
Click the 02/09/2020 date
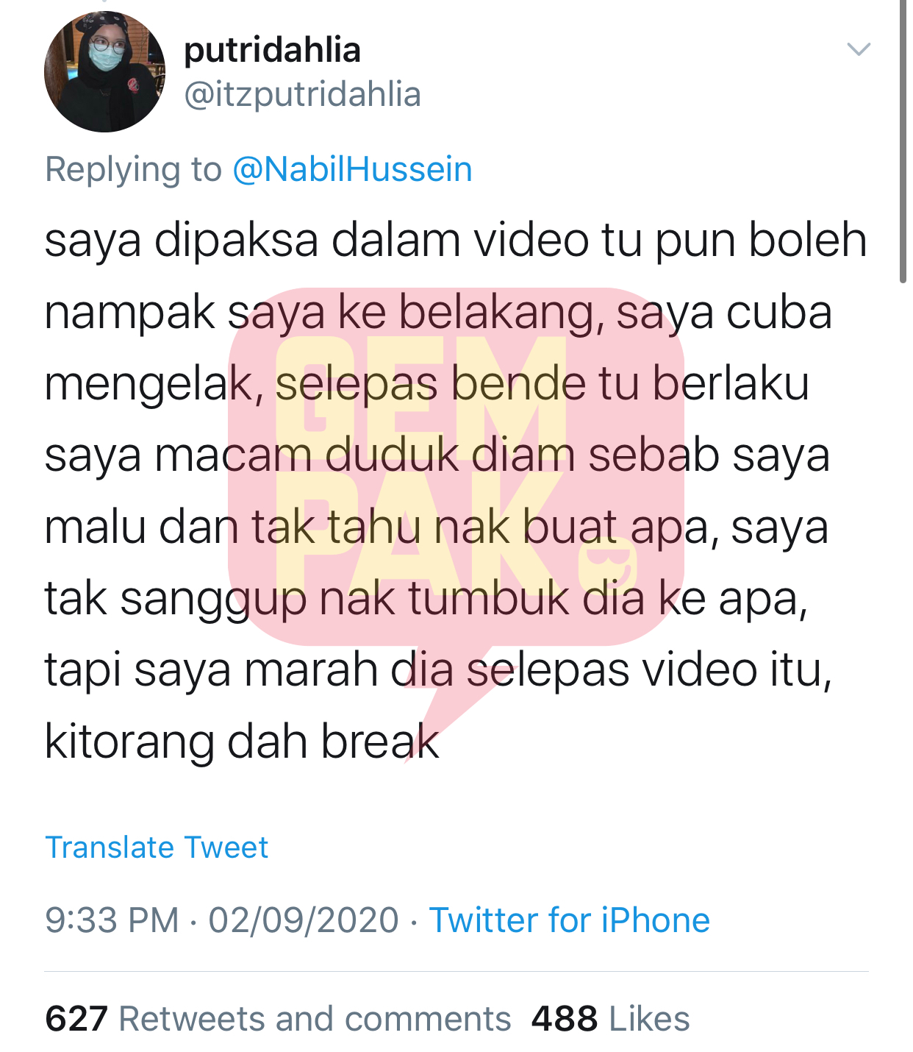[304, 920]
